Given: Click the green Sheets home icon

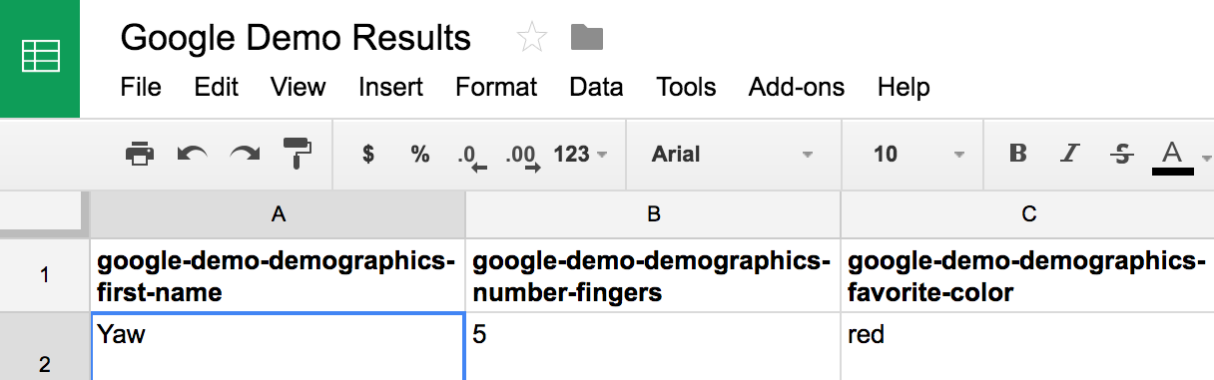Looking at the screenshot, I should click(x=40, y=58).
